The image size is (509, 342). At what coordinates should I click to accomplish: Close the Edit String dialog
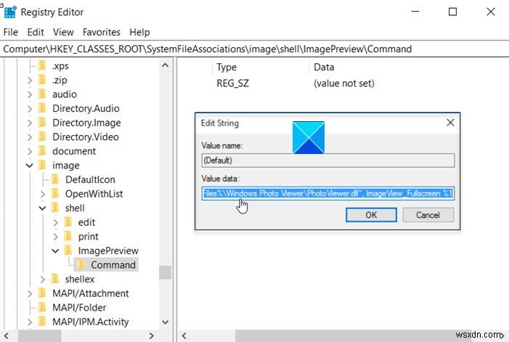click(x=450, y=123)
